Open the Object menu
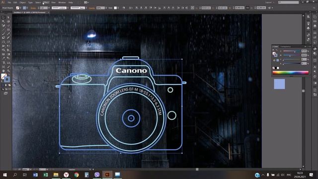 coord(22,2)
